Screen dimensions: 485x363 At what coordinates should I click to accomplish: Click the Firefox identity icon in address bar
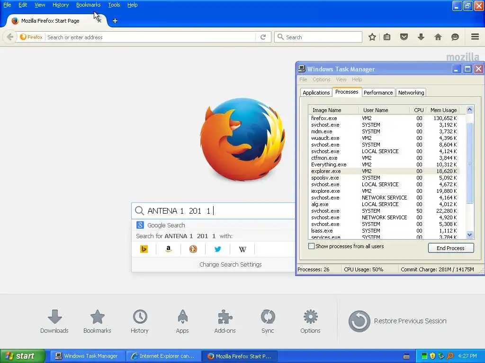coord(31,37)
